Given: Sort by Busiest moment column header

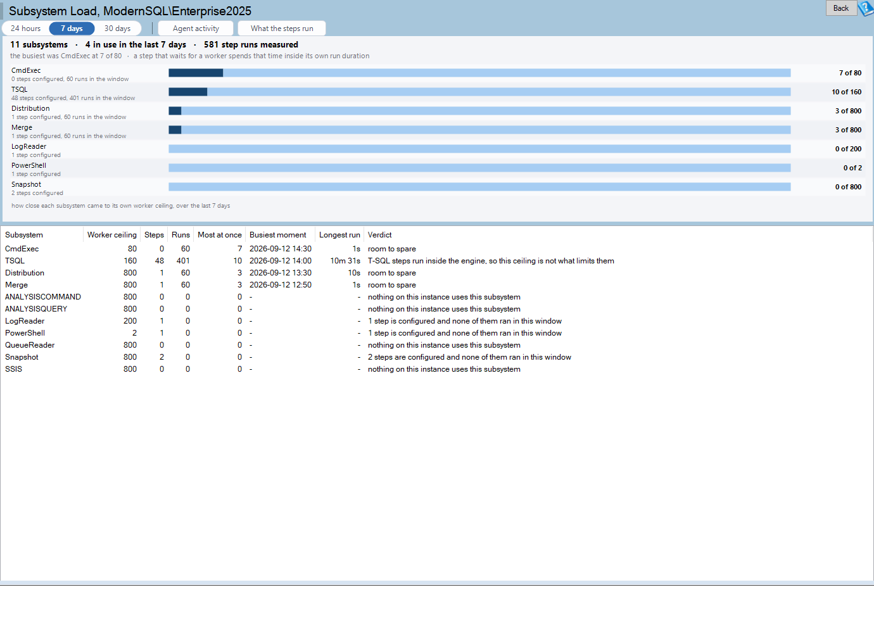Looking at the screenshot, I should [x=280, y=235].
